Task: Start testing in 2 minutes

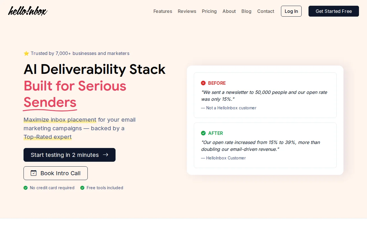Action: click(69, 155)
